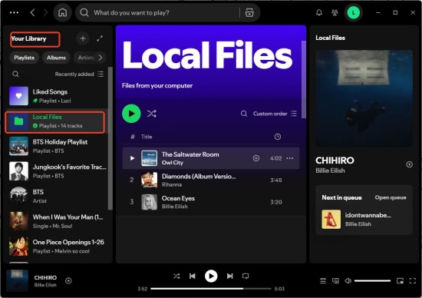Click the search magnifier in top bar
422x298 pixels.
84,12
